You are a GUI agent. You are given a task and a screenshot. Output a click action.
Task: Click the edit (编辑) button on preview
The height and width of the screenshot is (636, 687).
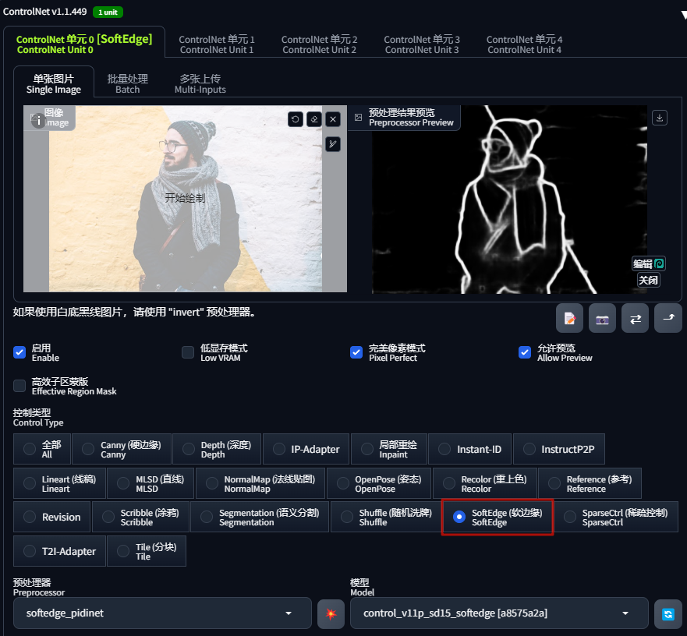click(x=649, y=263)
